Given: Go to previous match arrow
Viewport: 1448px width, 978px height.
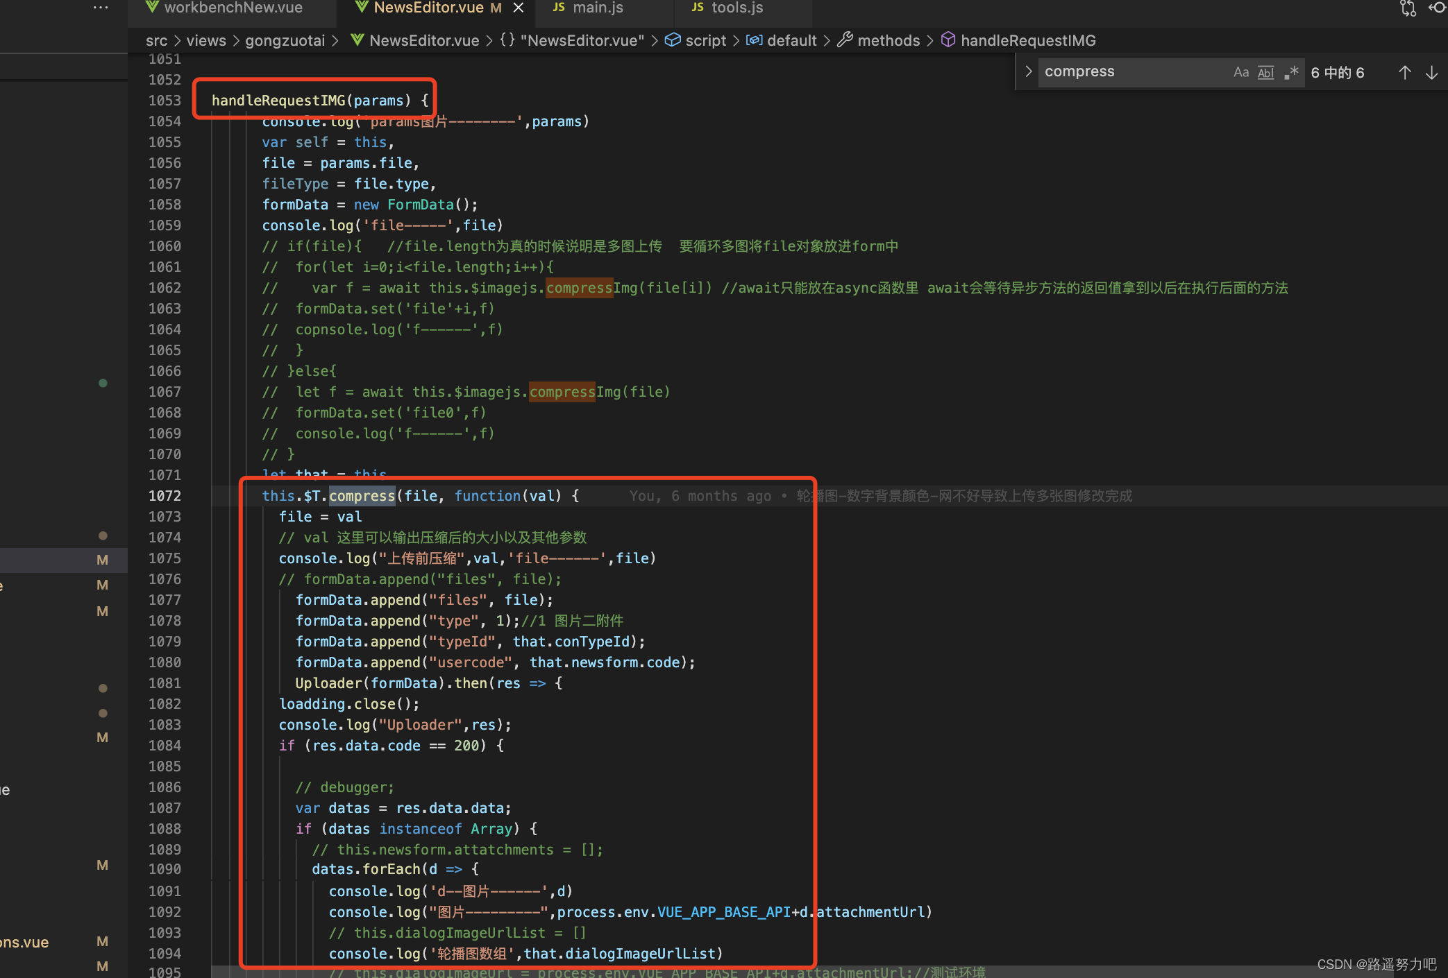Looking at the screenshot, I should (1404, 72).
